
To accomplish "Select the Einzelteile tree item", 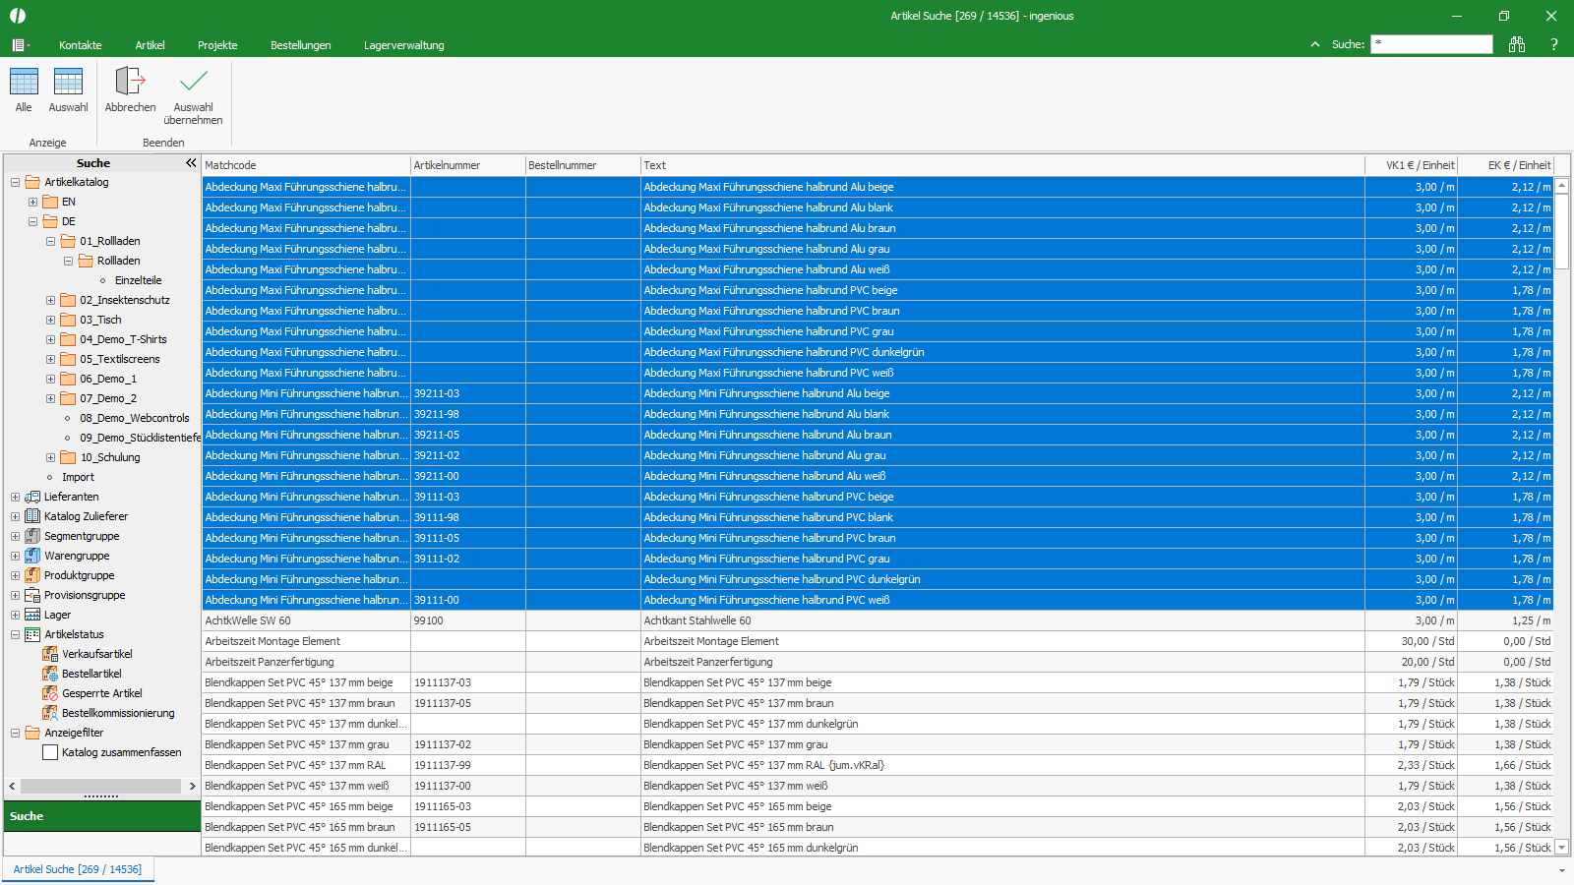I will tap(138, 280).
